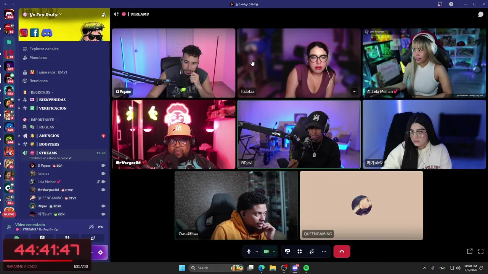The width and height of the screenshot is (488, 274).
Task: Open File Explorer from the taskbar
Action: tap(273, 268)
